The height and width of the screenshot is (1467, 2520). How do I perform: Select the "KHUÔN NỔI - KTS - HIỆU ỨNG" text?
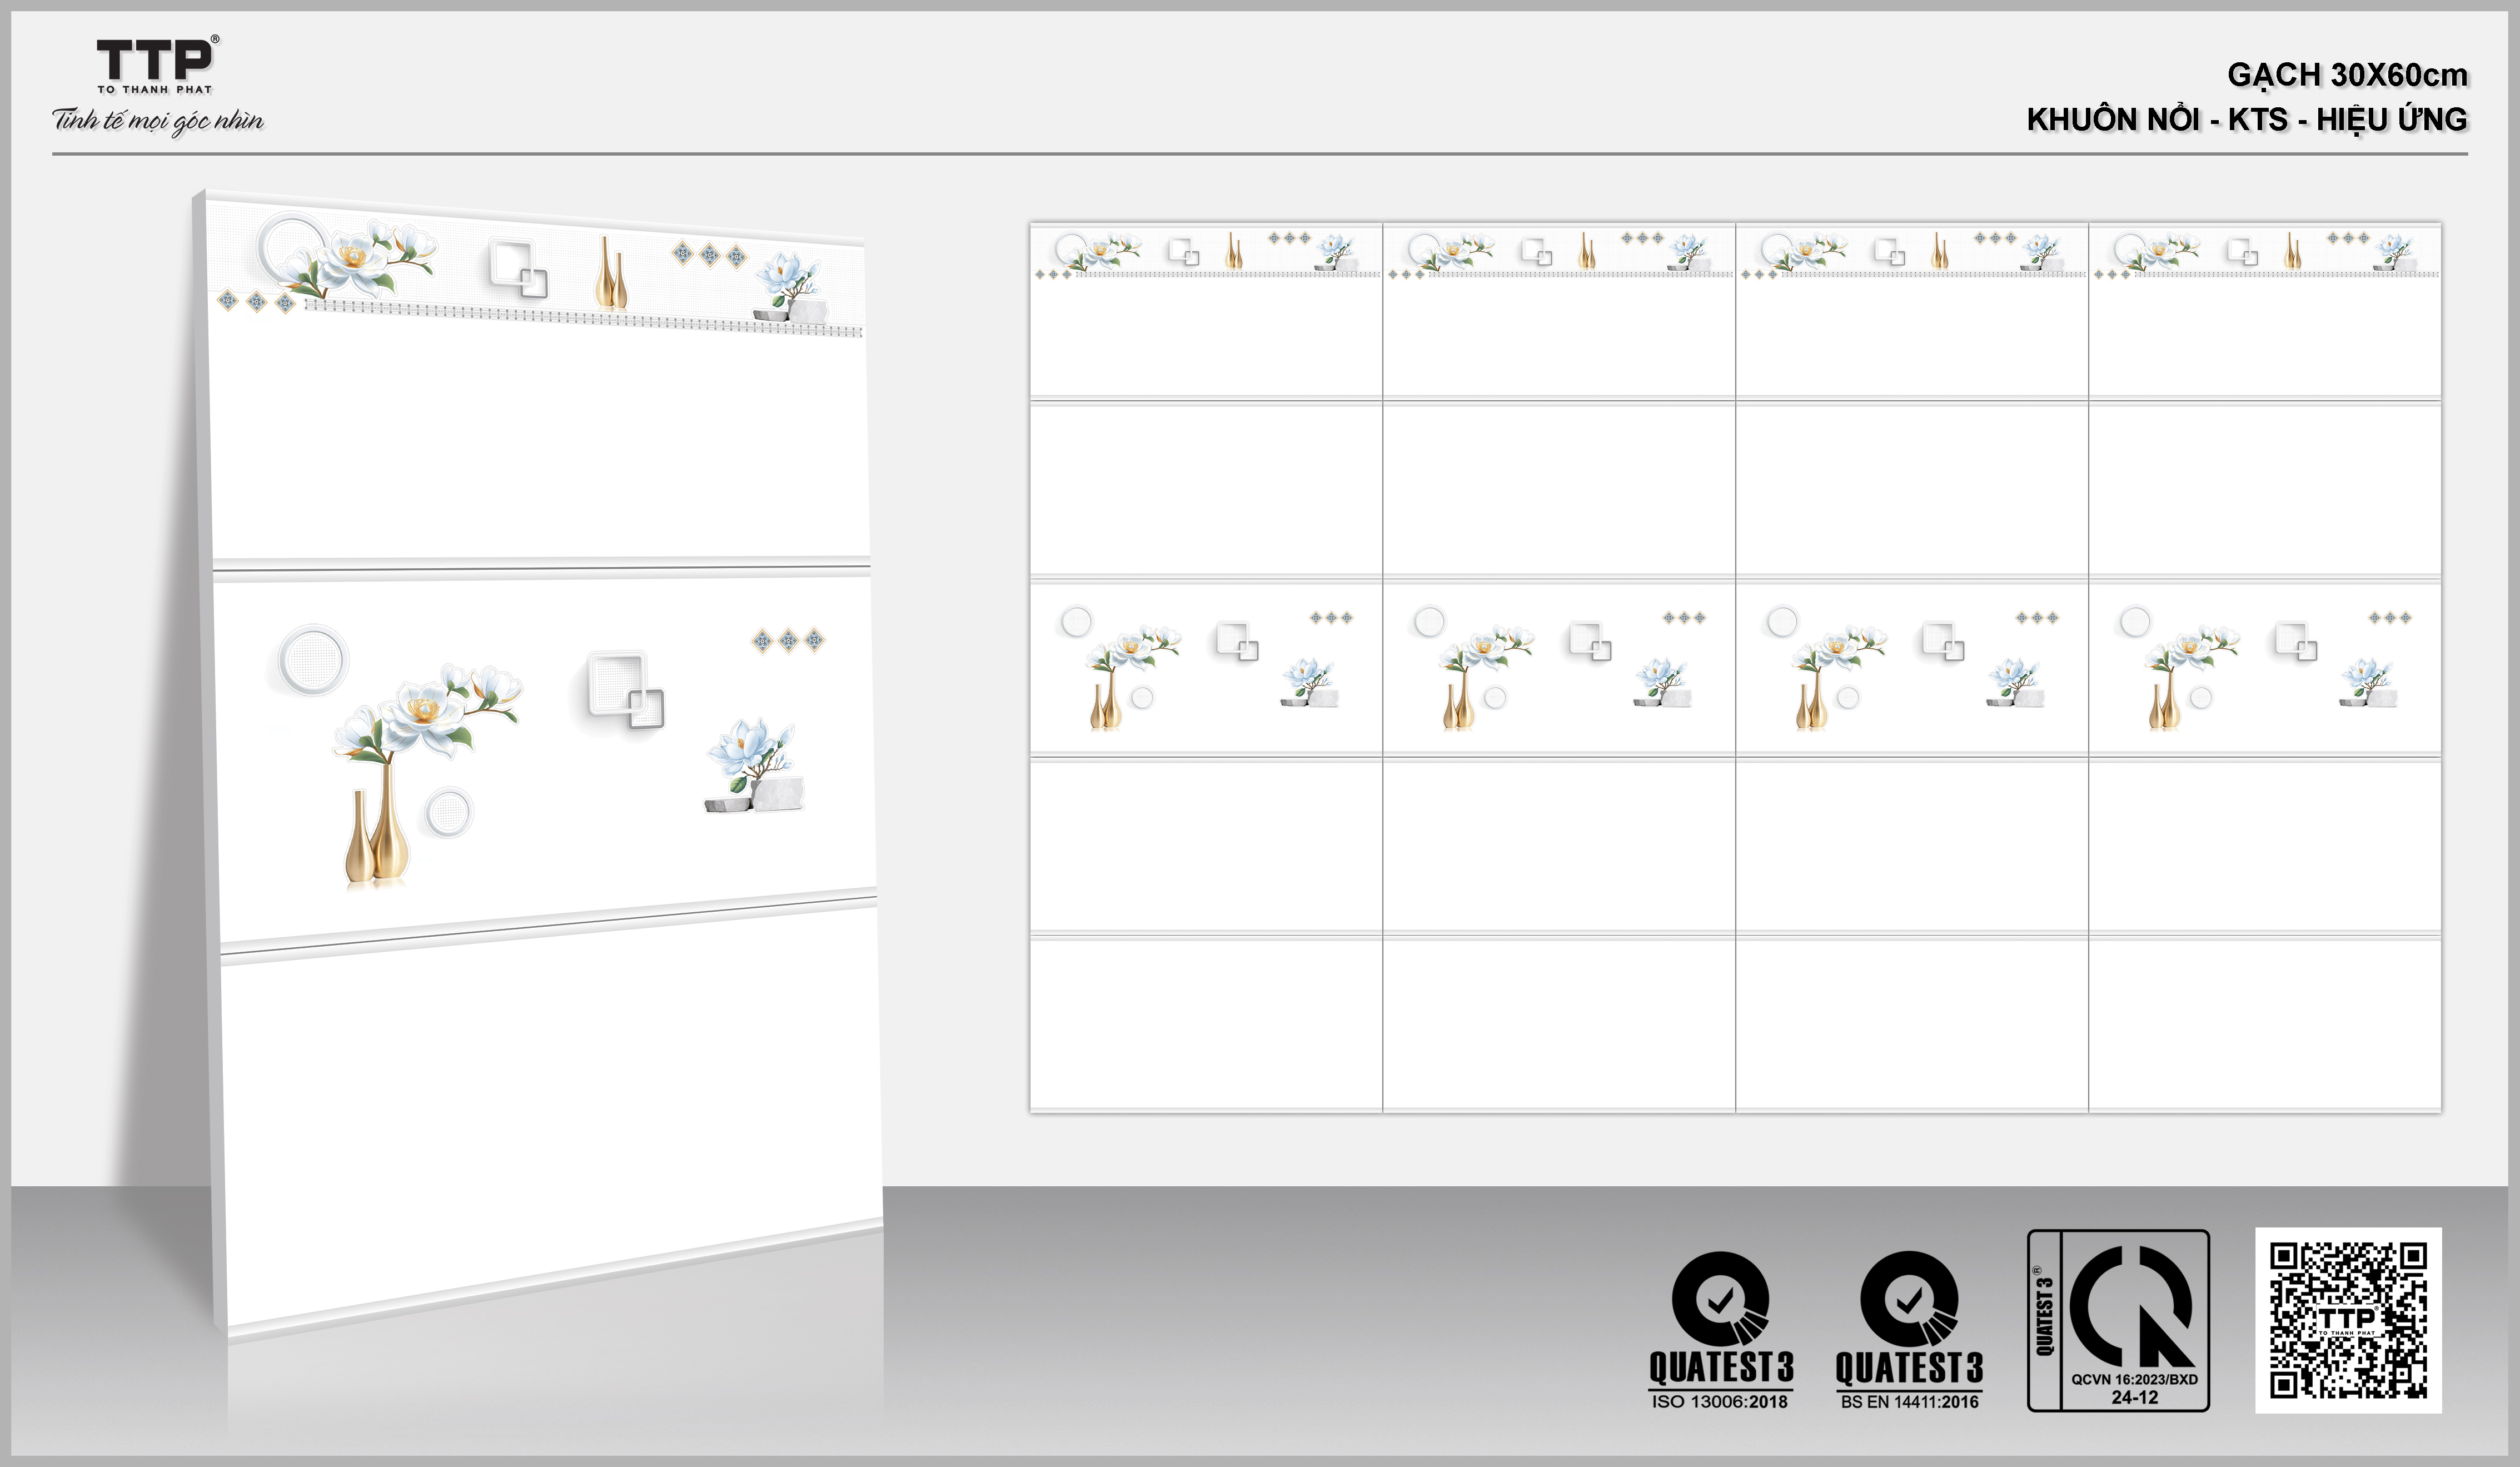[2247, 119]
